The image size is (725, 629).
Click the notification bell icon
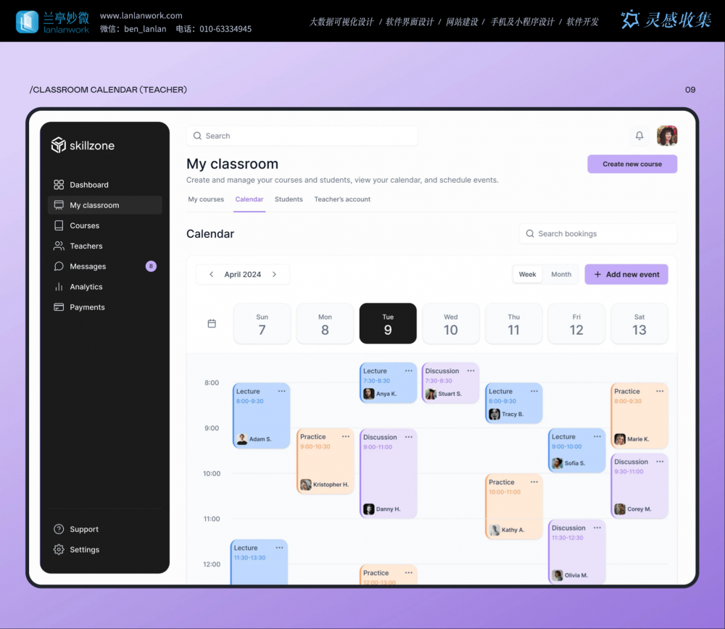tap(639, 136)
